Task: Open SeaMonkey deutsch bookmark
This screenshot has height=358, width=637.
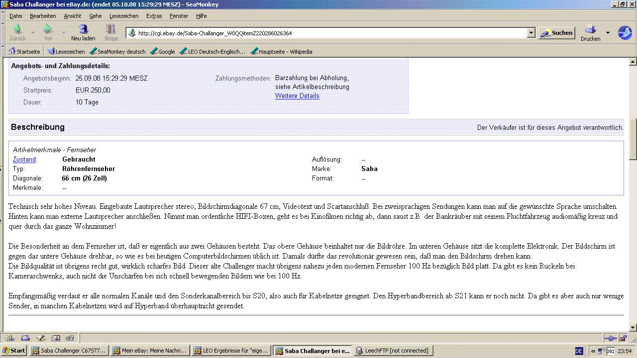Action: tap(118, 51)
